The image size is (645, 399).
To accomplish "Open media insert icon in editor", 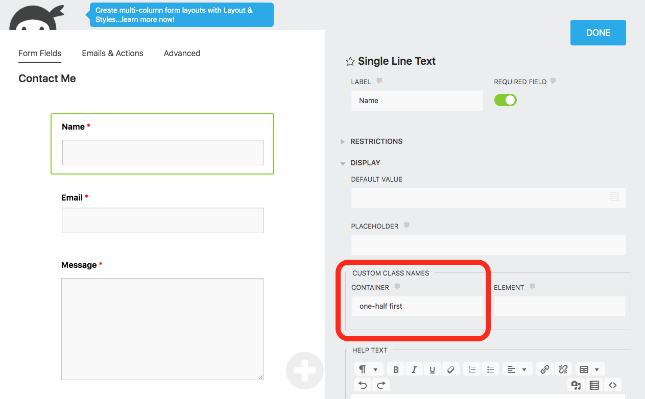I will click(576, 385).
